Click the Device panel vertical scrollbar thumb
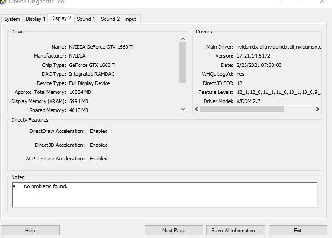332x238 pixels. [x=183, y=62]
